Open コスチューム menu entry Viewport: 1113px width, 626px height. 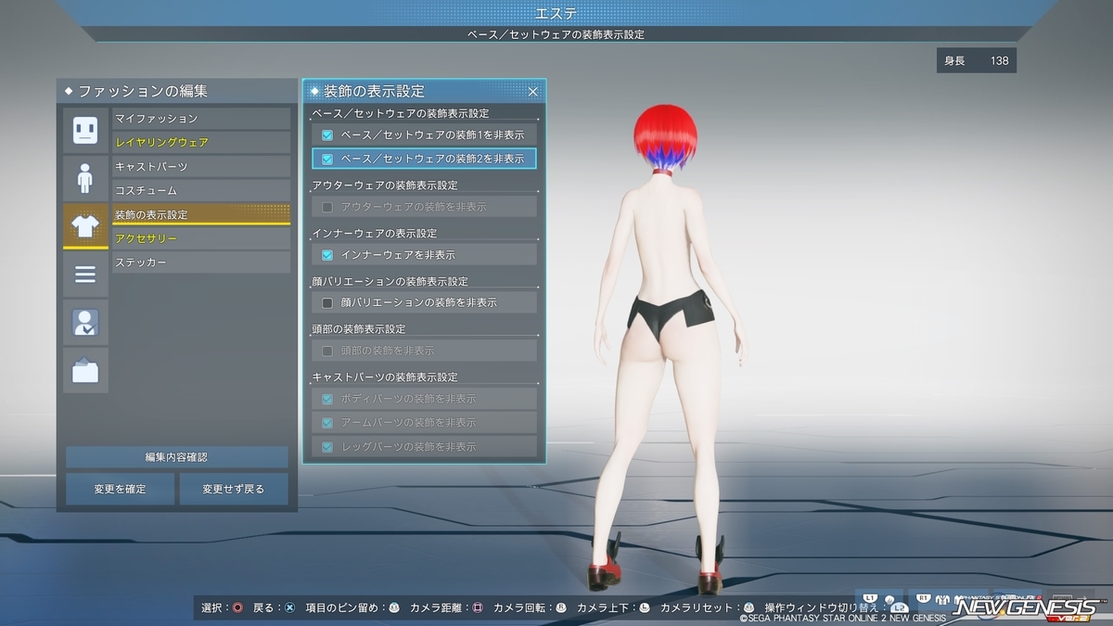pyautogui.click(x=201, y=191)
